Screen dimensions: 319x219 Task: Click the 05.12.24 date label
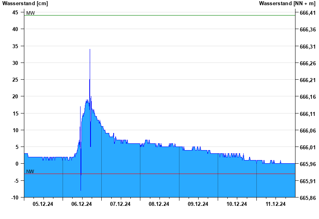pos(43,204)
